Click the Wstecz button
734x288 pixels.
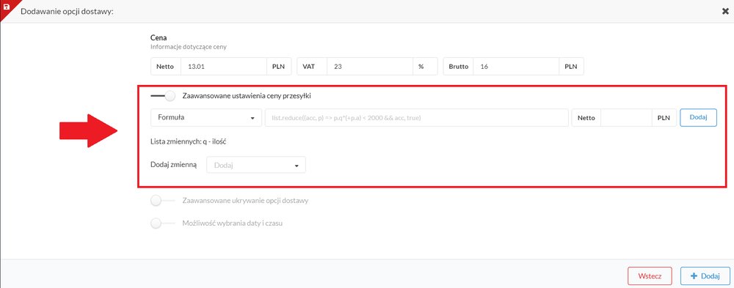(650, 276)
